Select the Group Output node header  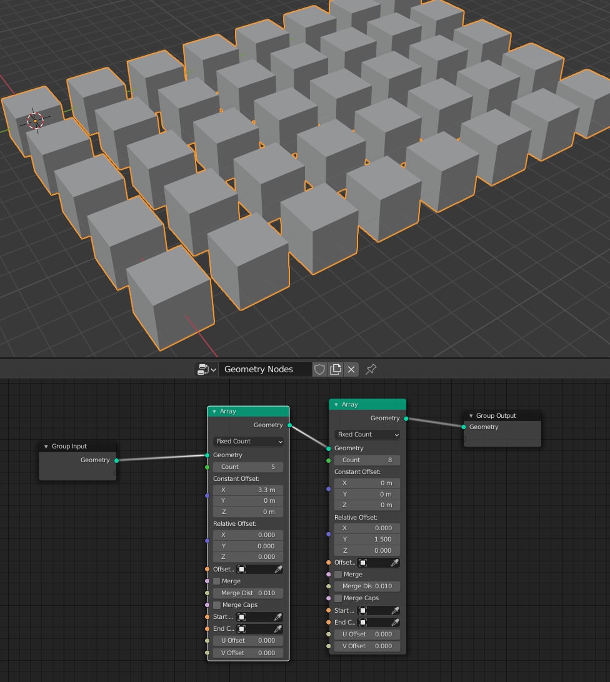[502, 415]
